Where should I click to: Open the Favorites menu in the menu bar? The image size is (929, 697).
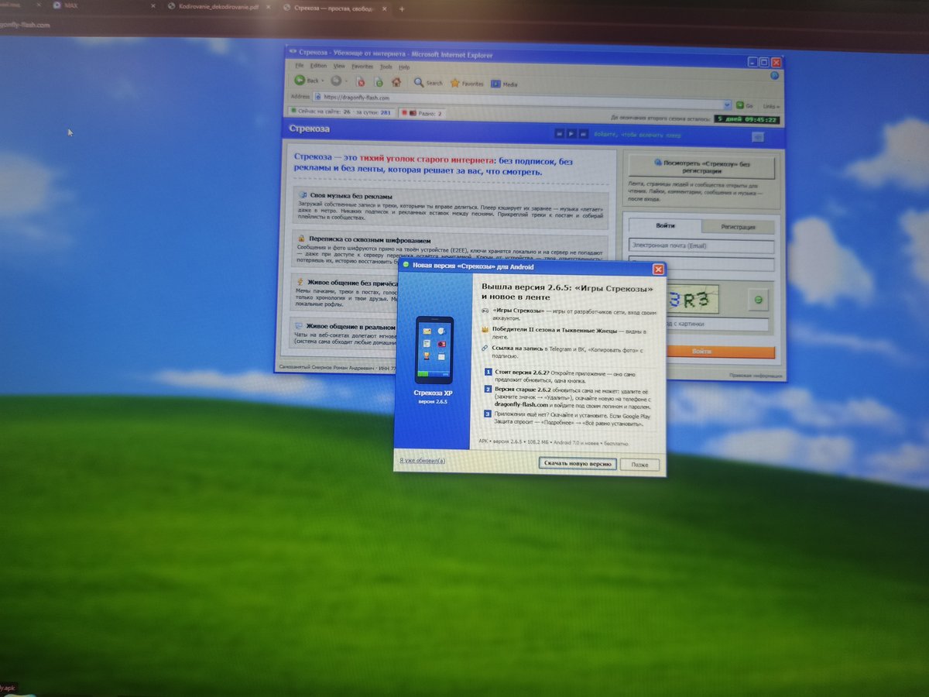[362, 67]
